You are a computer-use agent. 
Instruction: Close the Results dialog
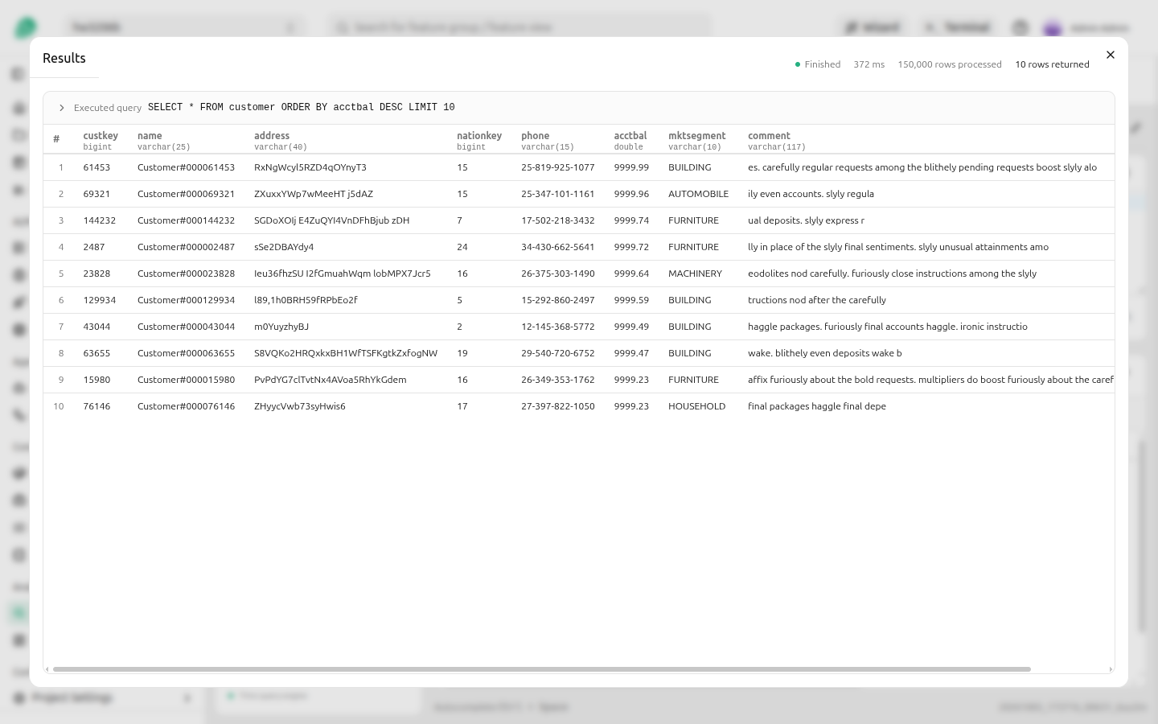coord(1111,55)
